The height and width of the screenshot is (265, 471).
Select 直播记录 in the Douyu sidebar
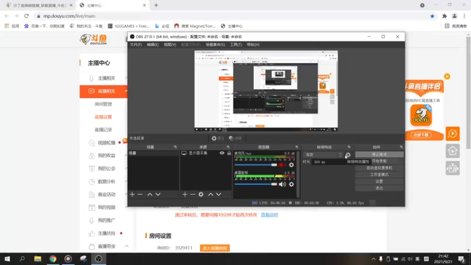tap(103, 130)
